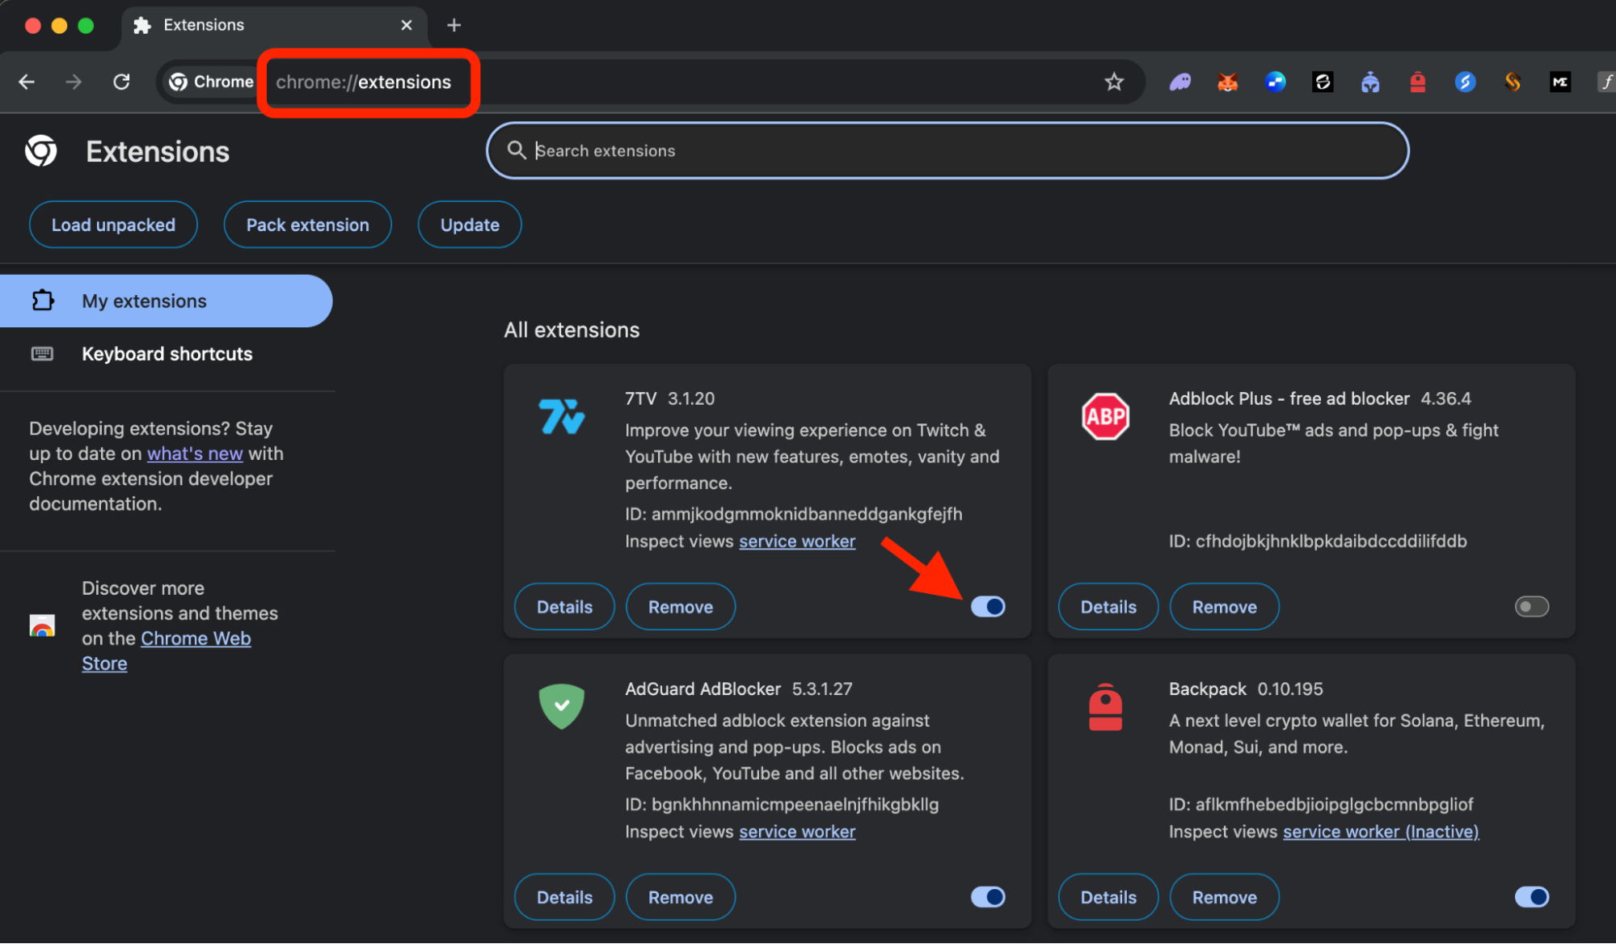1616x944 pixels.
Task: Click the magnifier icon in the search box
Action: (x=517, y=150)
